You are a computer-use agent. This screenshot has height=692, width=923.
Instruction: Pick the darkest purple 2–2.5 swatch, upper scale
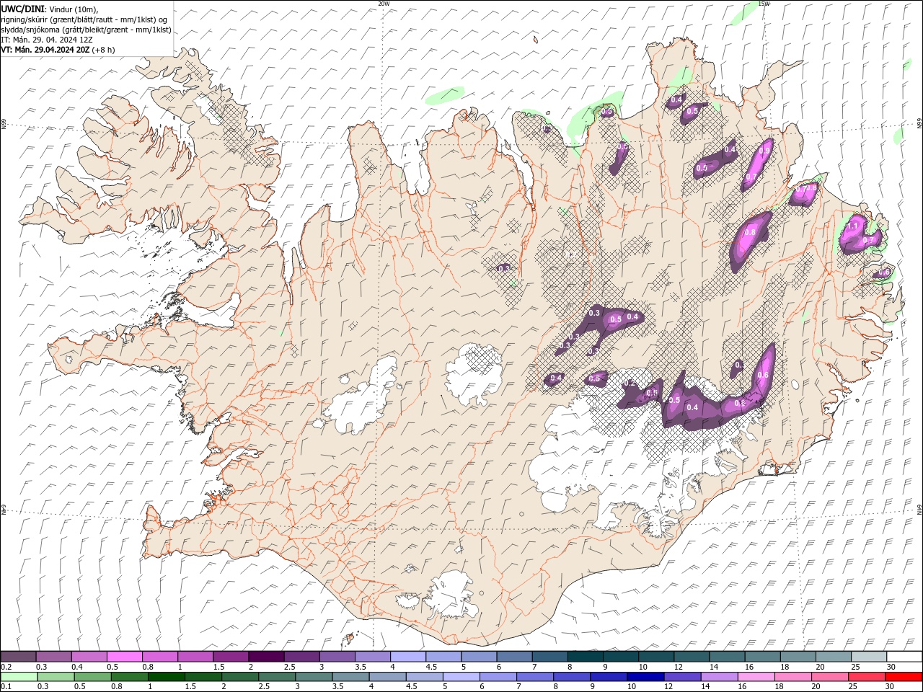coord(266,656)
